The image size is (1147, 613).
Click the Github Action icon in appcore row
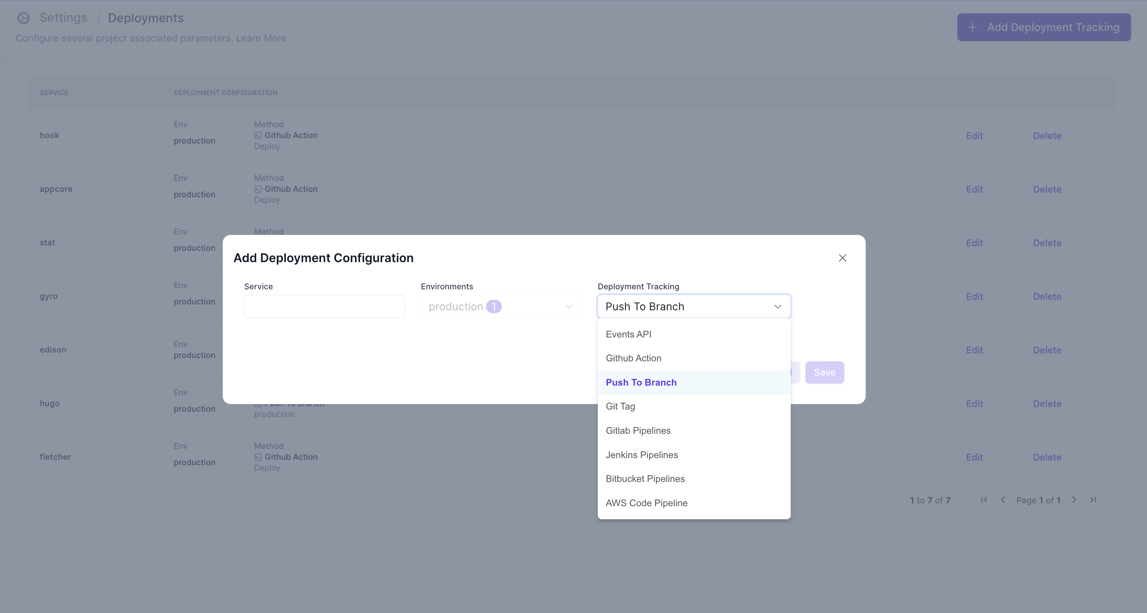[258, 189]
